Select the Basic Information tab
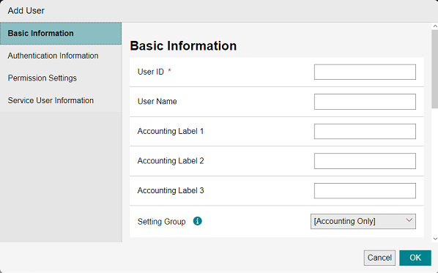The image size is (438, 273). [61, 34]
